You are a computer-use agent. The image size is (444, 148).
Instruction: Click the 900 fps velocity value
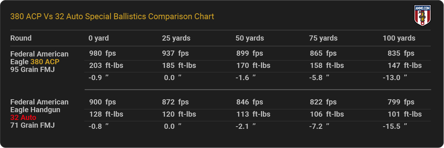[x=102, y=102]
